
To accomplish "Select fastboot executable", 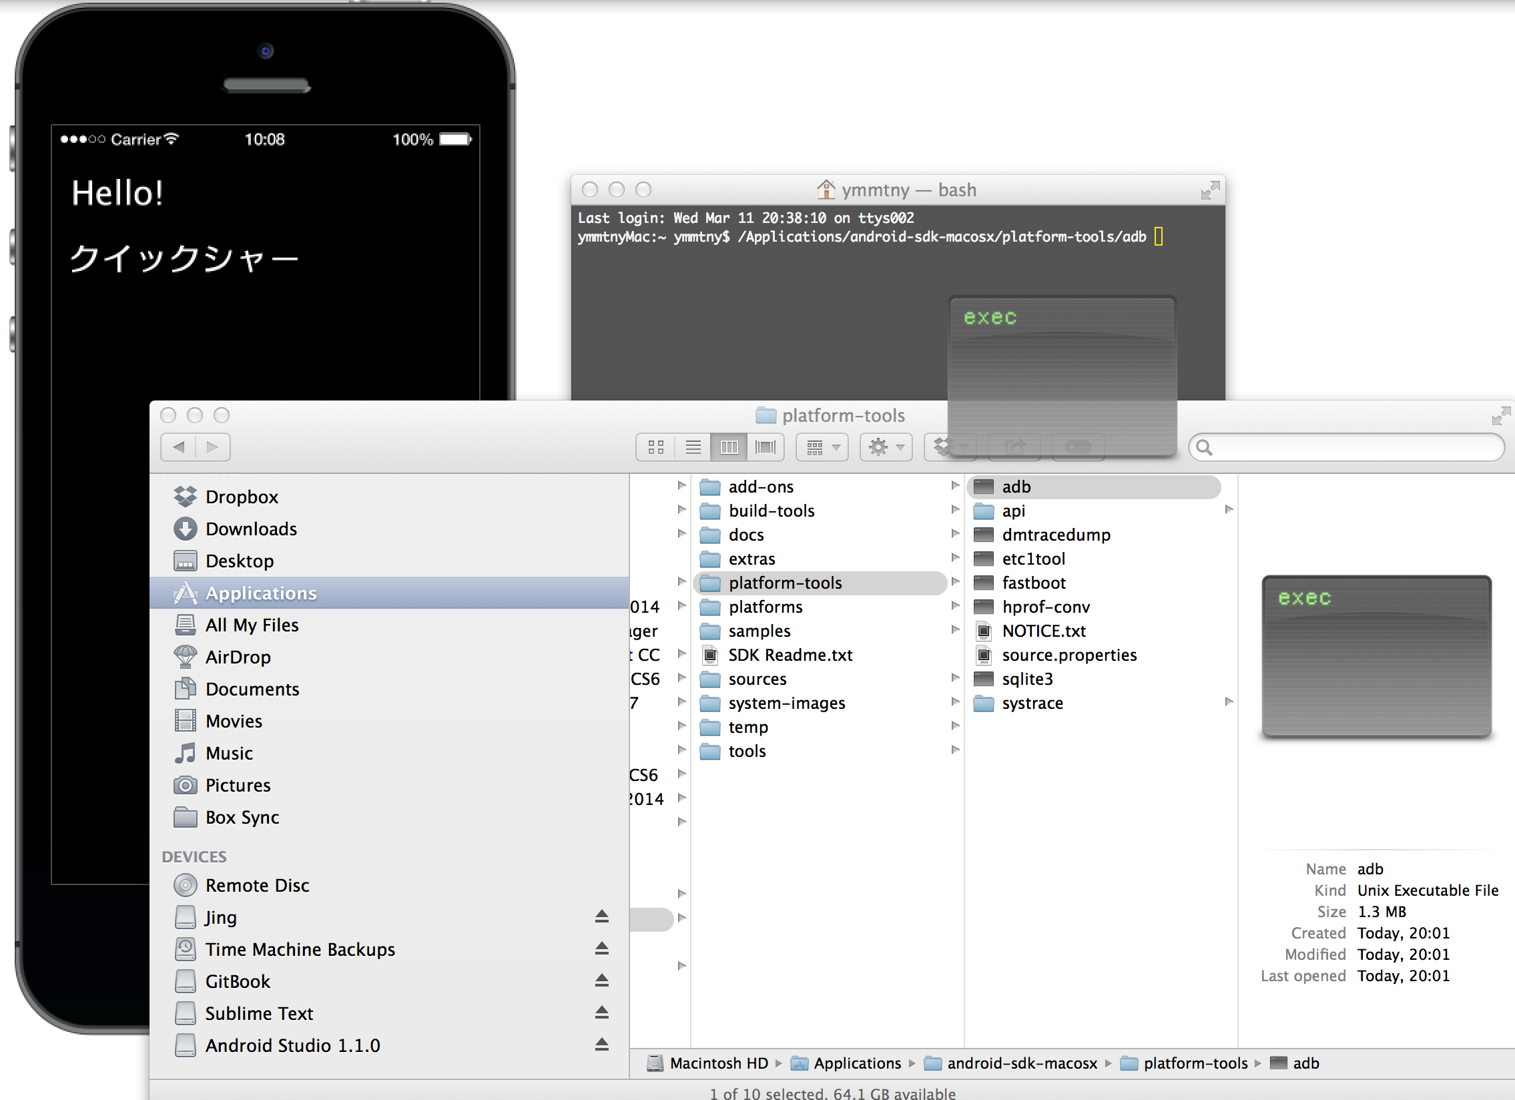I will coord(1093,583).
